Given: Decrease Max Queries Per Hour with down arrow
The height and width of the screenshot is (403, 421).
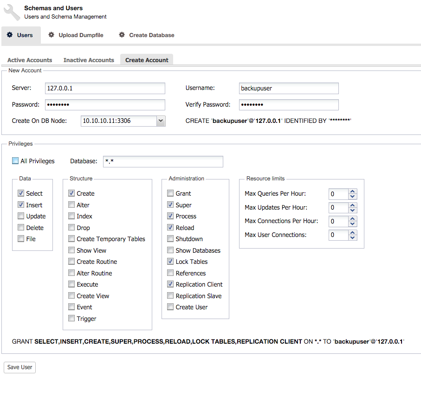Looking at the screenshot, I should (352, 197).
